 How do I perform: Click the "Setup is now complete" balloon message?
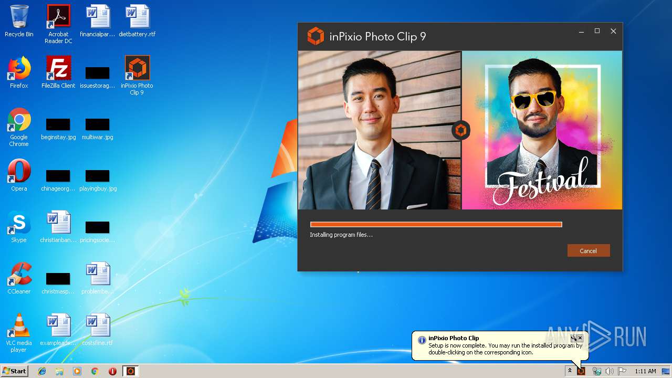coord(505,349)
